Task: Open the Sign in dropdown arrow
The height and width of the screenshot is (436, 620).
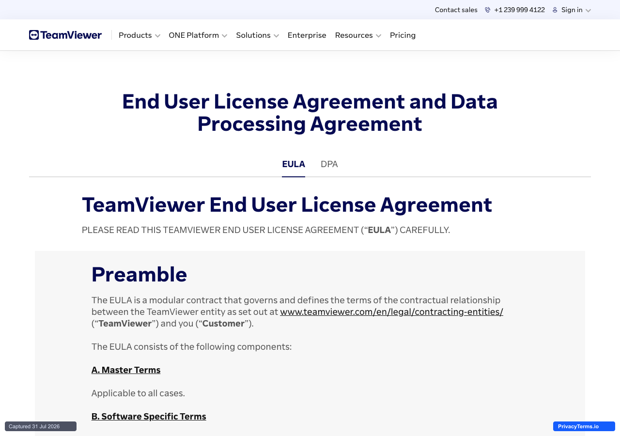Action: (588, 11)
